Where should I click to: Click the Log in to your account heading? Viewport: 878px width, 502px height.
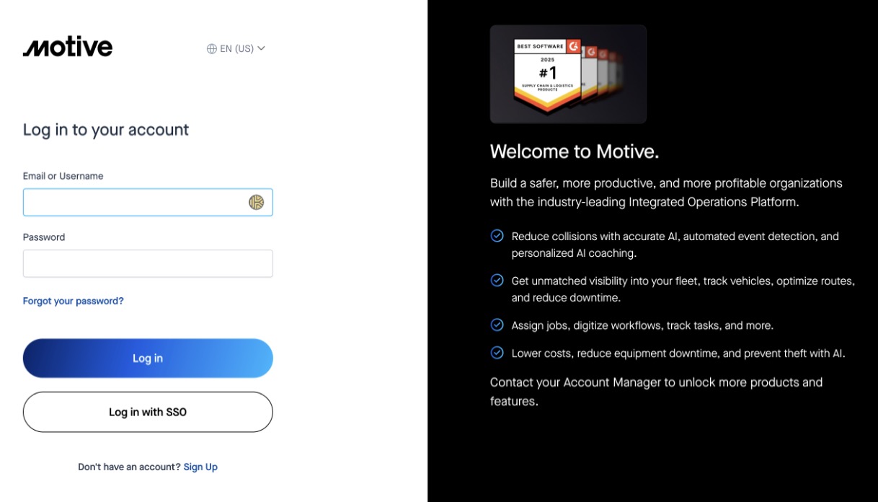pos(106,130)
